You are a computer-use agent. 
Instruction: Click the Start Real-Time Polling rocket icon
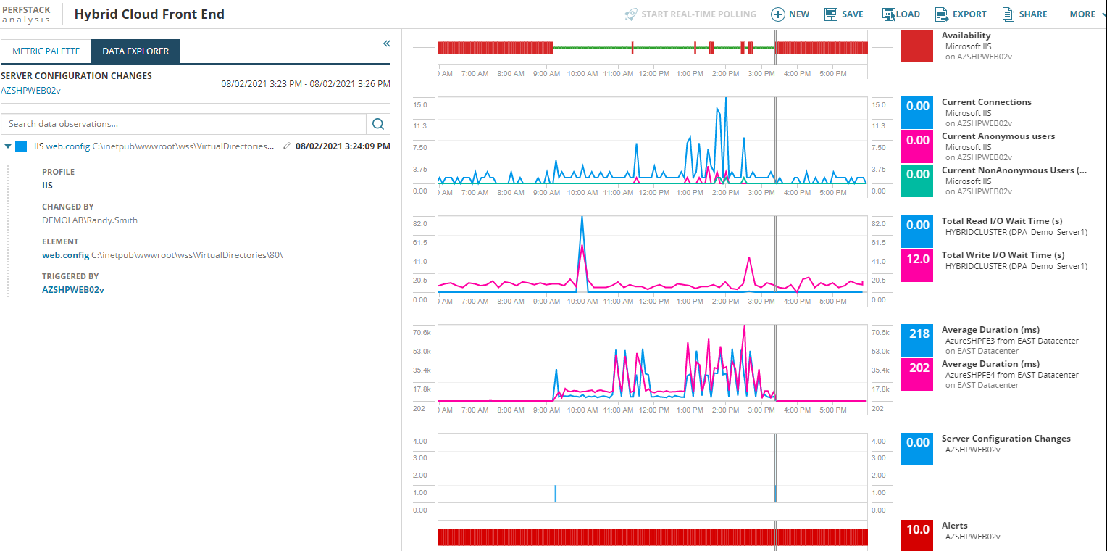click(x=631, y=14)
